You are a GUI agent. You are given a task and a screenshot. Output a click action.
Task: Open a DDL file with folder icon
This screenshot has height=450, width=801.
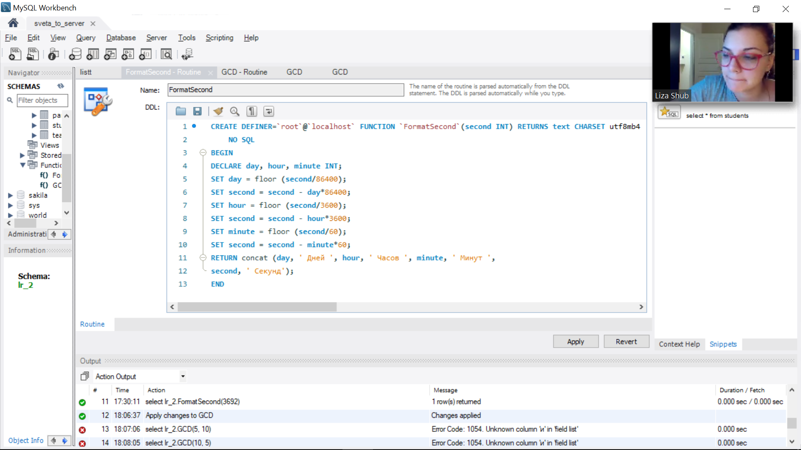tap(181, 111)
